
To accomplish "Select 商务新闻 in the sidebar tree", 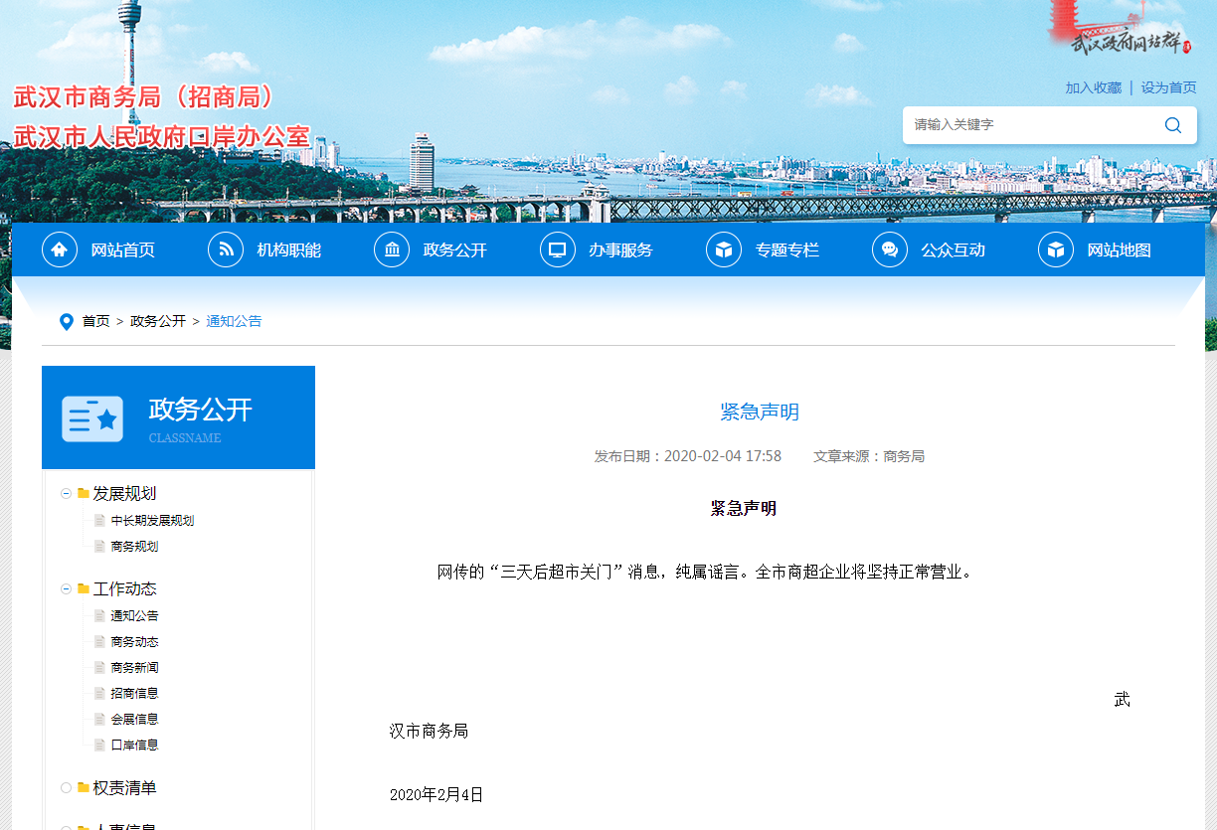I will pyautogui.click(x=134, y=668).
